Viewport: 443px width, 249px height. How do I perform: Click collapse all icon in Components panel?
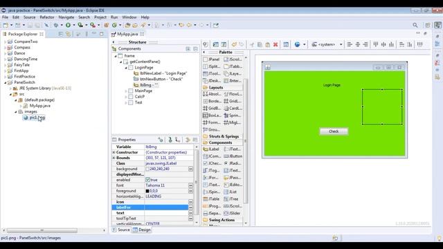[195, 49]
